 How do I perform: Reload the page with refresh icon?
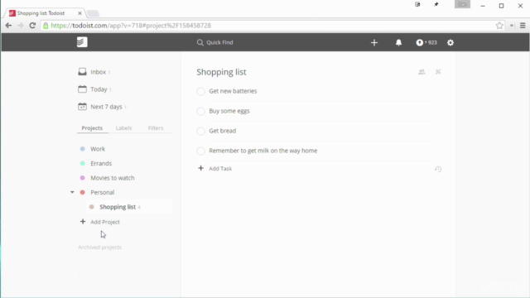(x=32, y=26)
